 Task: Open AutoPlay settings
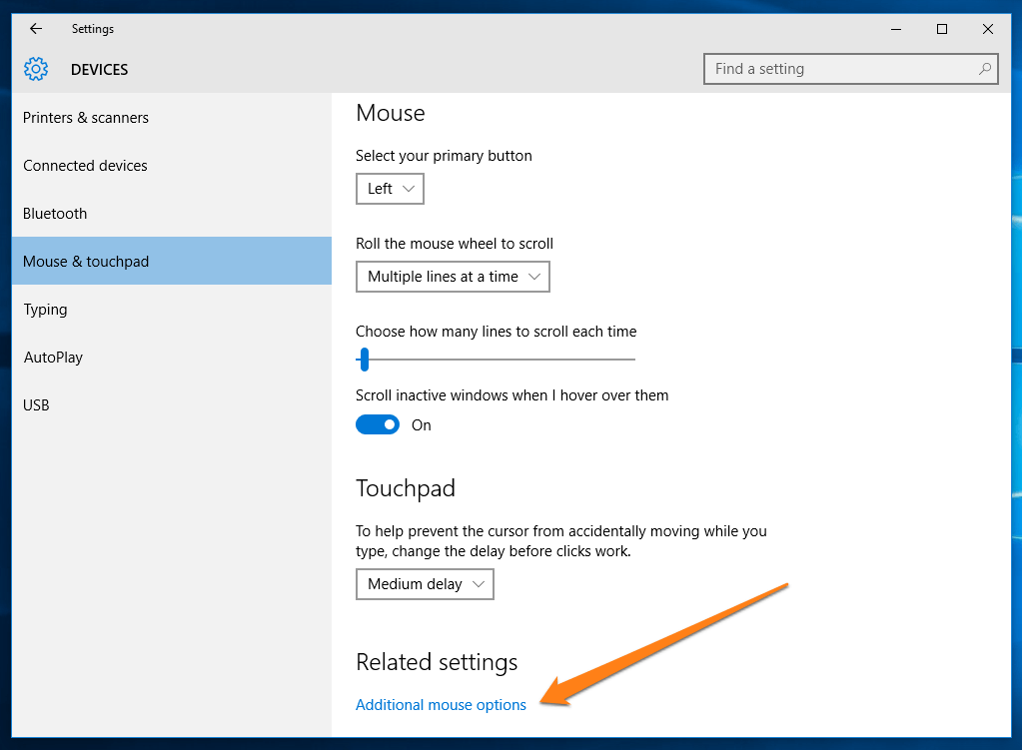coord(172,358)
